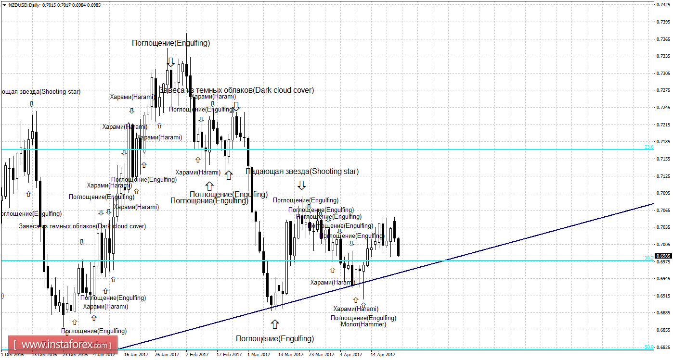Click the most recent candle on the chart
673x360 pixels.
pos(399,247)
